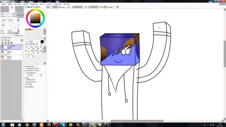This screenshot has width=226, height=127.
Task: Set target to Working Layer
Action: (26, 79)
